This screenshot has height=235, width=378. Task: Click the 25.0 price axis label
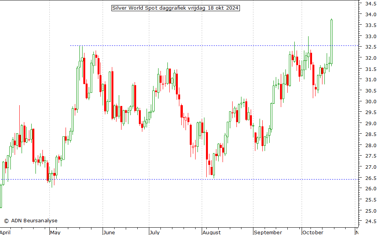[x=371, y=211]
